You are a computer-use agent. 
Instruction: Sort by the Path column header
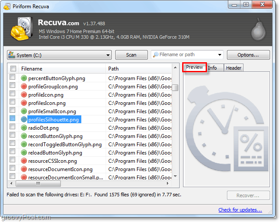(139, 69)
